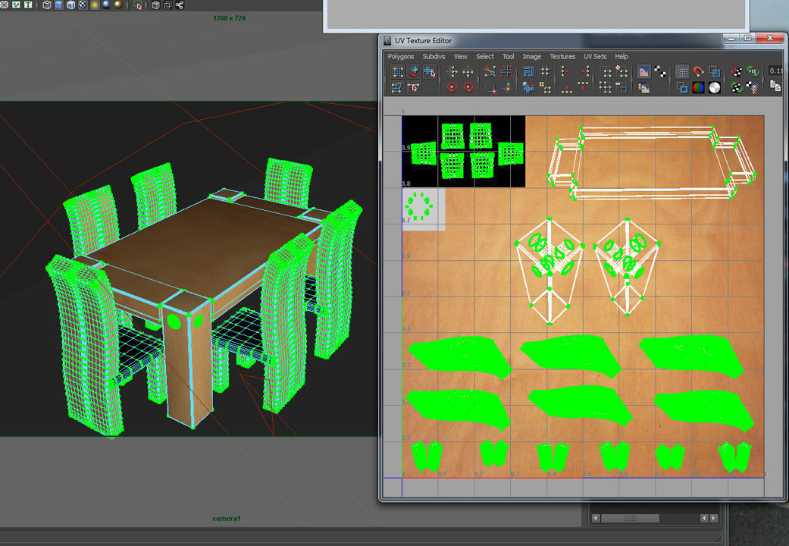Toggle the viewport 'T' text overlay icon
Image resolution: width=789 pixels, height=546 pixels.
[28, 5]
